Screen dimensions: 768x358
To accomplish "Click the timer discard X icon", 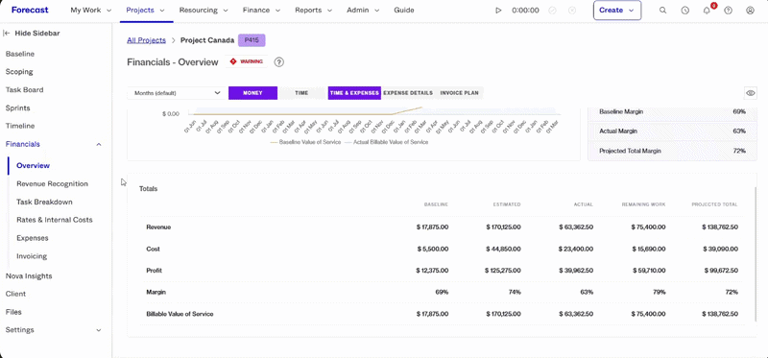I will coord(572,11).
